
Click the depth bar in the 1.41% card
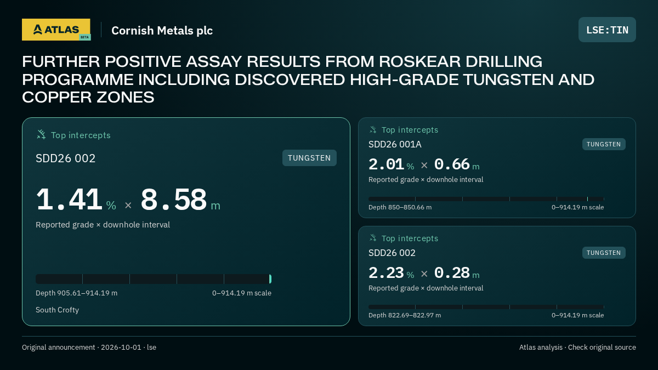coord(154,279)
